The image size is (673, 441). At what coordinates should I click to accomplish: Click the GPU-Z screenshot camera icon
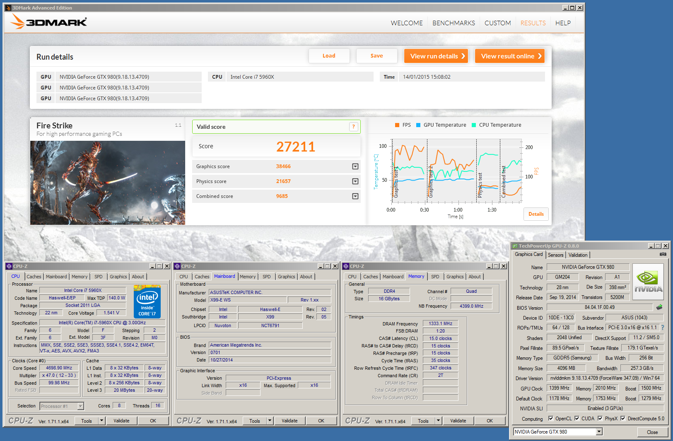(x=663, y=254)
